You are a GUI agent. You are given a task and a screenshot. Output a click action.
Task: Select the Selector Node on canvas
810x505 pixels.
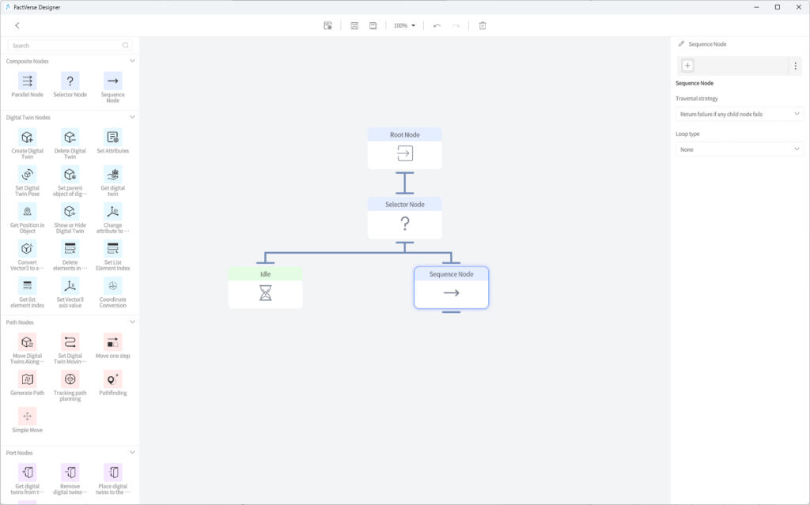pos(404,218)
